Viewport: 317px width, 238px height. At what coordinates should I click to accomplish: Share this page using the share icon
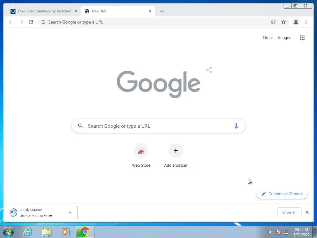[274, 22]
